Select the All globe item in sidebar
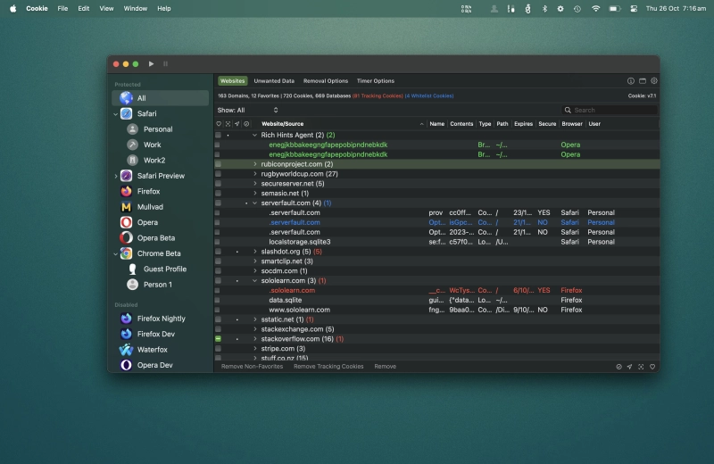The width and height of the screenshot is (714, 464). 161,98
